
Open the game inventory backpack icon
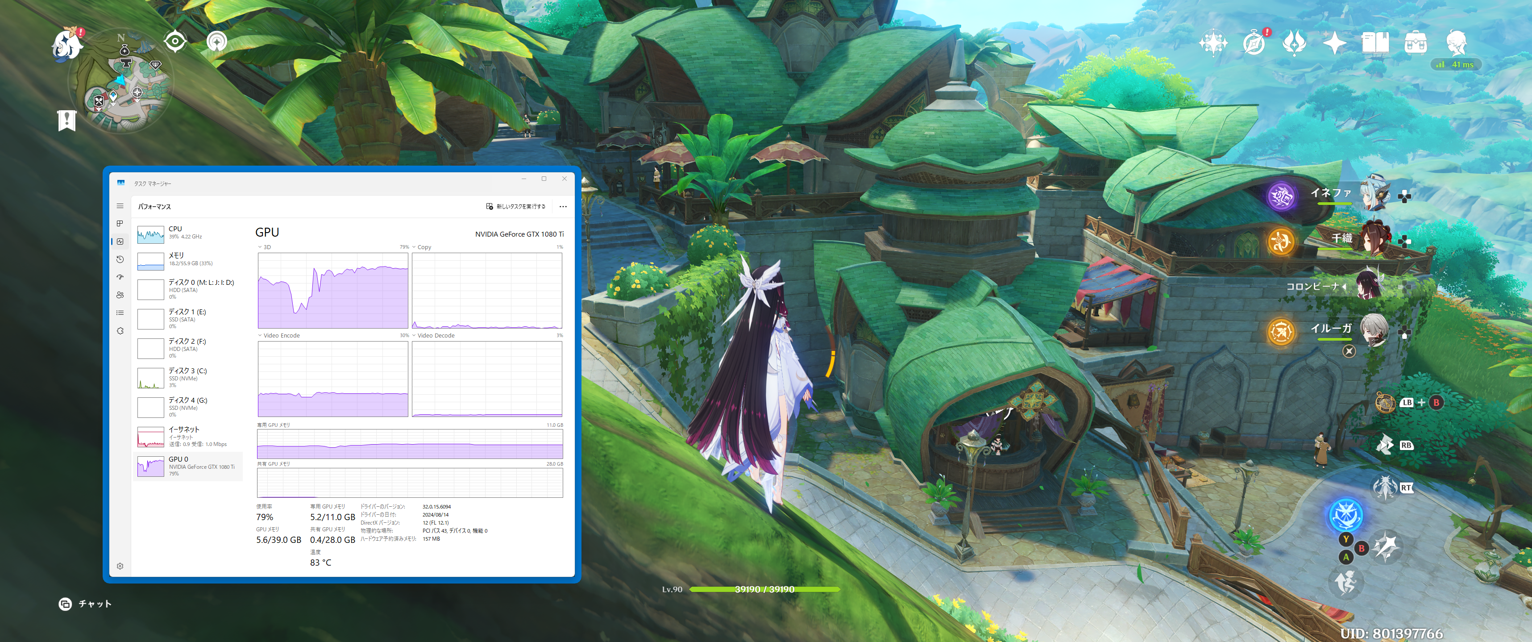[x=1416, y=43]
